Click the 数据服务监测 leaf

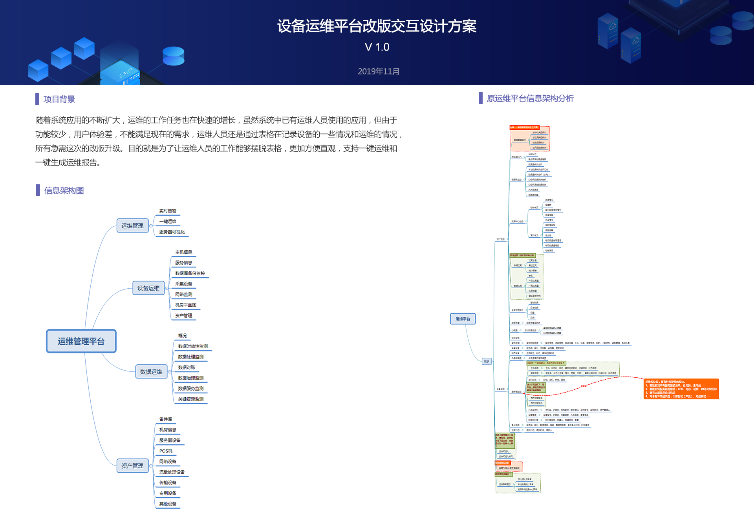pos(191,389)
